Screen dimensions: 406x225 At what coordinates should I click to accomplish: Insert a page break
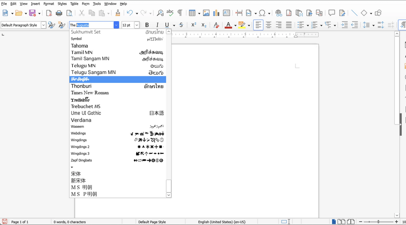tap(239, 13)
